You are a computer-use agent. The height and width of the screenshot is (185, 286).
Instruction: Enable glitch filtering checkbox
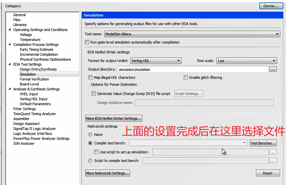click(x=186, y=77)
